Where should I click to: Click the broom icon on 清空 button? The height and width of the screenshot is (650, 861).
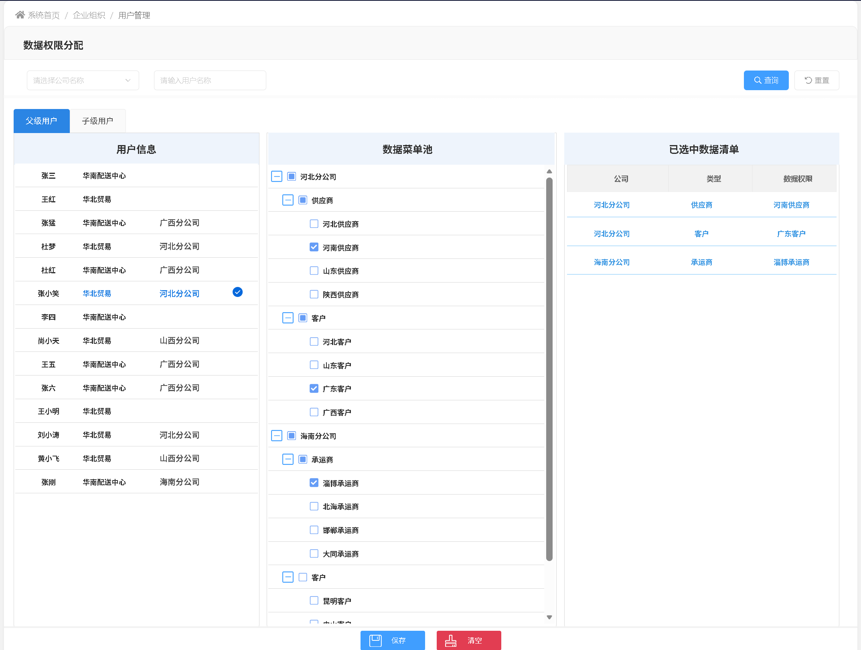pos(451,640)
